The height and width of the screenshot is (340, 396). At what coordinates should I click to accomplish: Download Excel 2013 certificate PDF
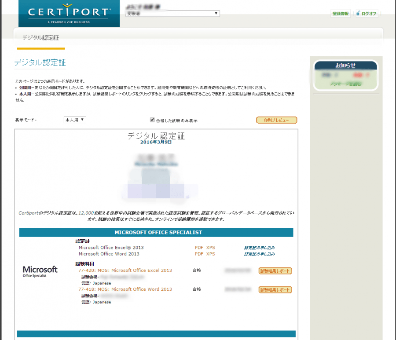click(199, 247)
